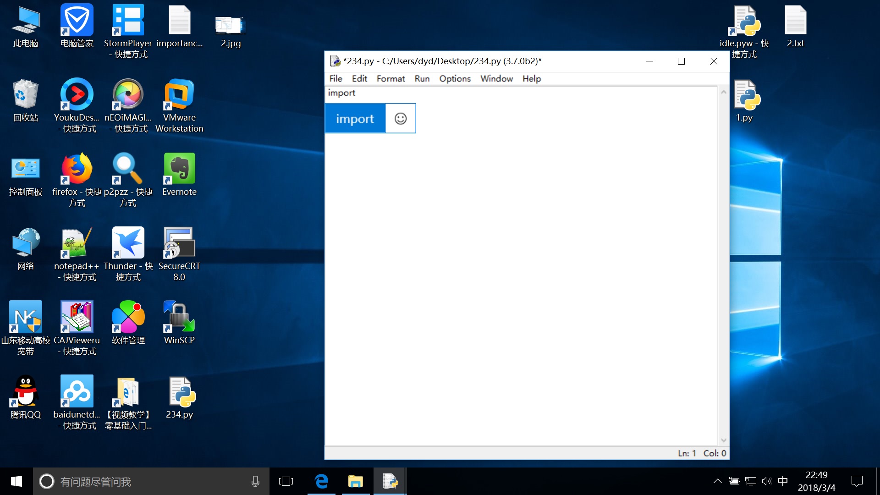Select the 软件管理 desktop icon

[128, 324]
